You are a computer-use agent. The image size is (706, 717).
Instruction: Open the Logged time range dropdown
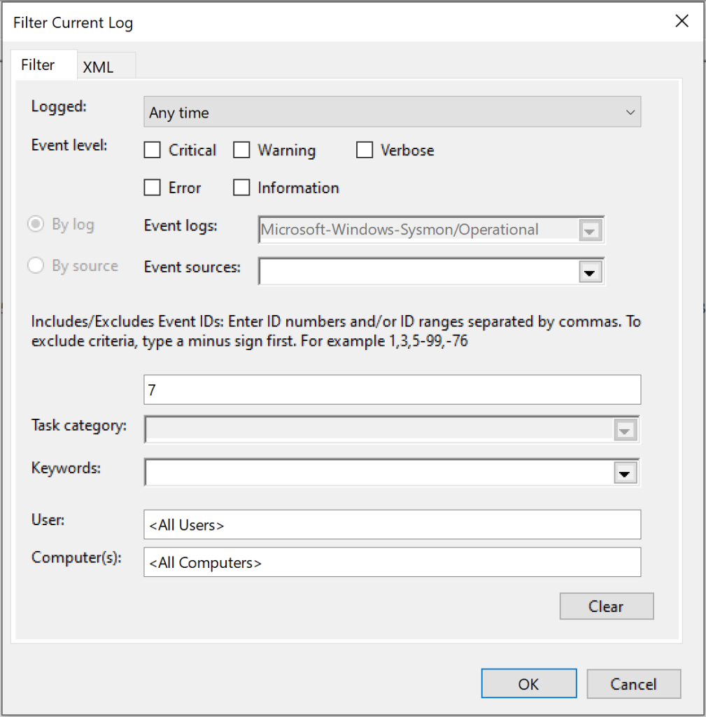[x=392, y=113]
